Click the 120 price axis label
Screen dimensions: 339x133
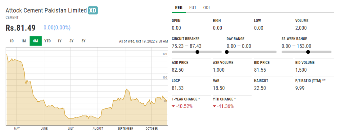pyautogui.click(x=165, y=54)
